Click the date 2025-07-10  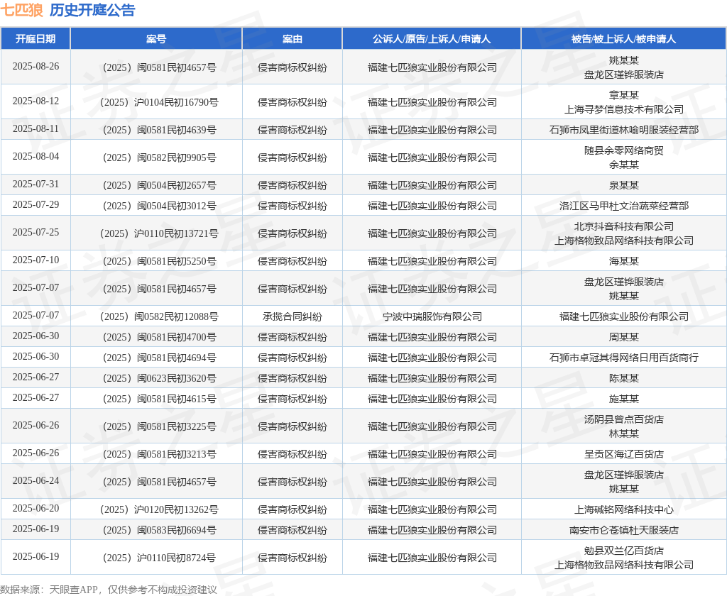click(x=35, y=260)
